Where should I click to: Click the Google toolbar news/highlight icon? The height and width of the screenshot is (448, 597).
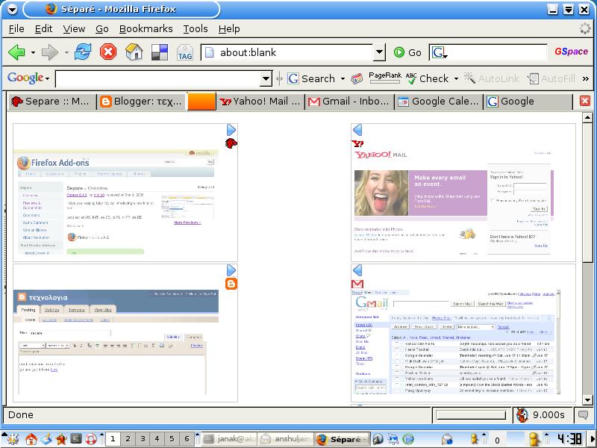pos(357,79)
